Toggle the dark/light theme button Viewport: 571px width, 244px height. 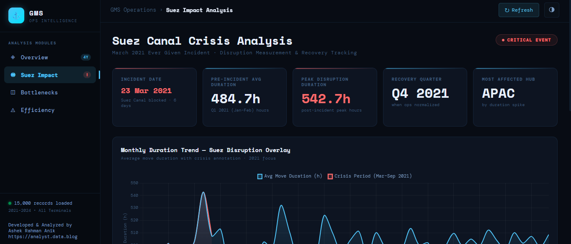coord(551,10)
